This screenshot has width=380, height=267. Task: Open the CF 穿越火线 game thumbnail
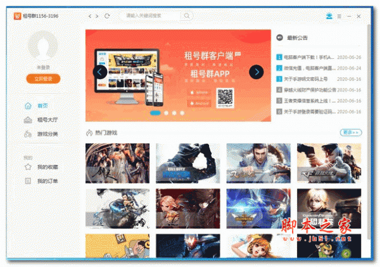click(x=329, y=163)
